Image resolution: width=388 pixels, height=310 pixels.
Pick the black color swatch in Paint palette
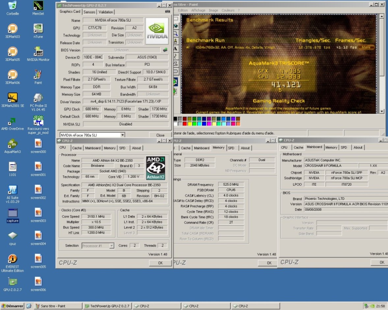click(x=175, y=119)
